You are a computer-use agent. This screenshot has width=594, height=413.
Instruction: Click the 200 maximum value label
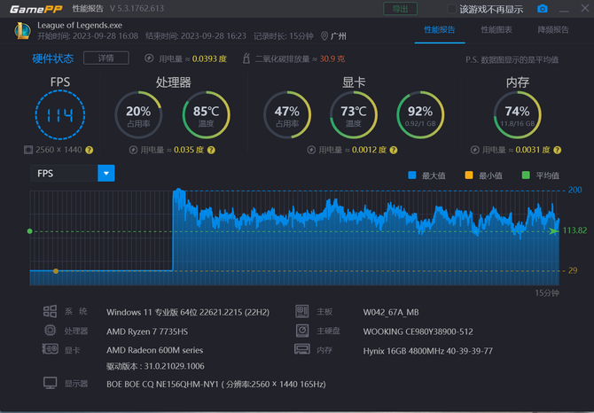[x=575, y=190]
